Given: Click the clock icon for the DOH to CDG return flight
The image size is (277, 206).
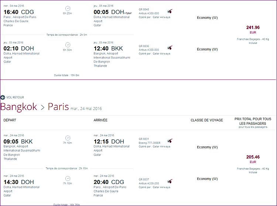Looking at the screenshot, I should point(68,178).
